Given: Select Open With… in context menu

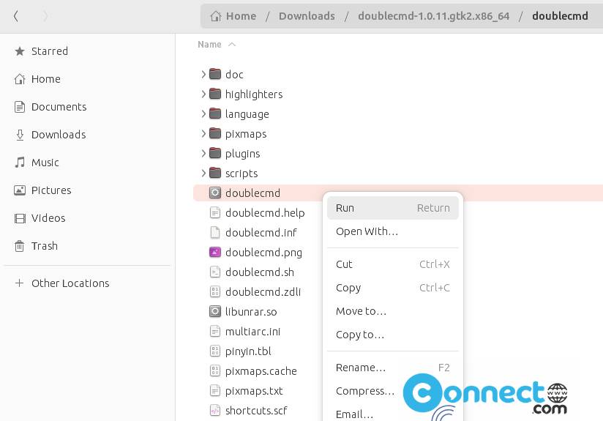Looking at the screenshot, I should pos(393,231).
